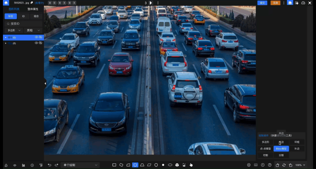Click the orange 无效 invalid button

276,3
